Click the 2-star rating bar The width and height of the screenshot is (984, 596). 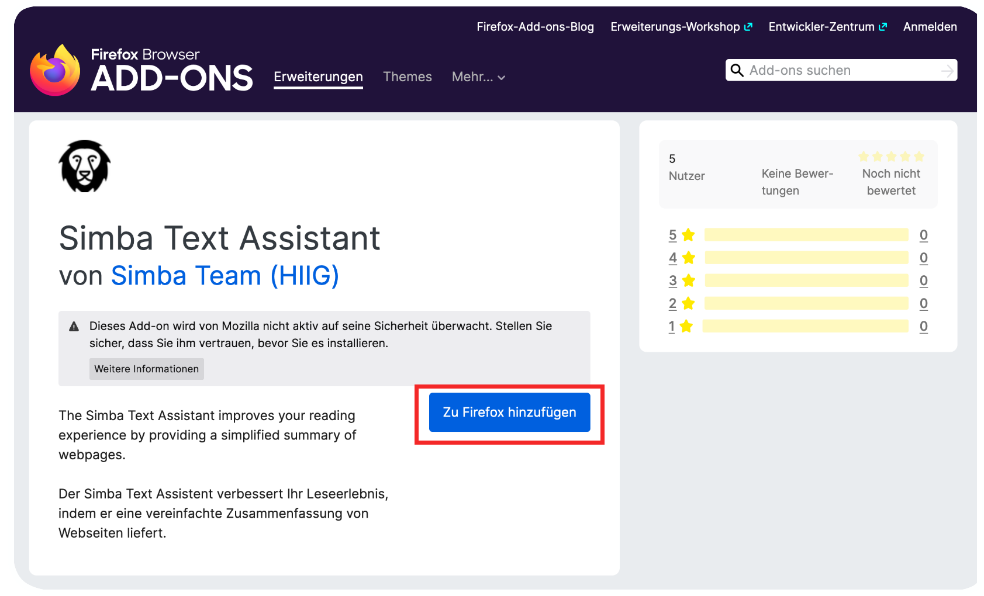pyautogui.click(x=806, y=303)
